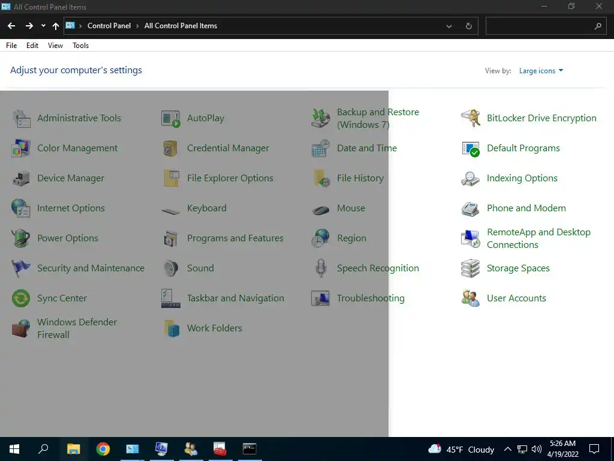614x461 pixels.
Task: Open the network icon in tray
Action: pyautogui.click(x=522, y=449)
